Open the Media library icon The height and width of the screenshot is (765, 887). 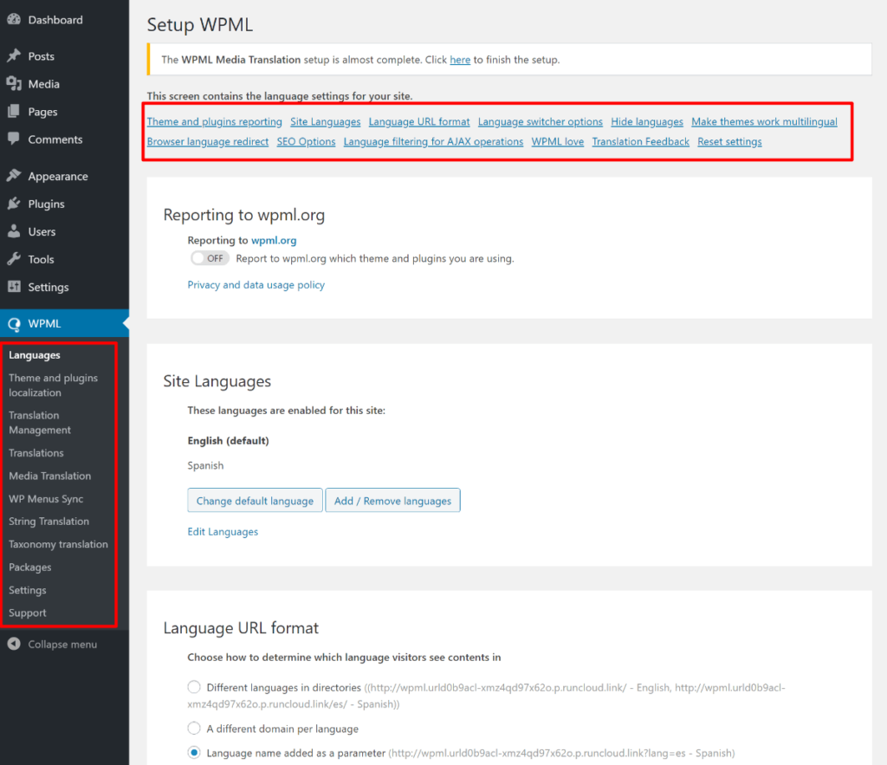click(x=16, y=83)
